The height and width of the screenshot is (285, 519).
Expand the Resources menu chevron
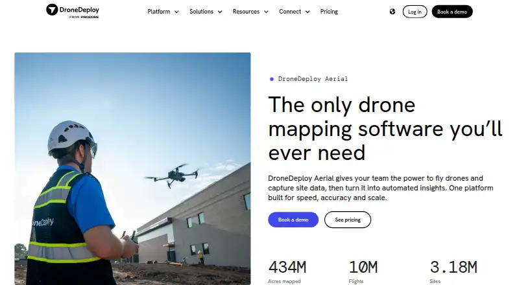coord(266,12)
